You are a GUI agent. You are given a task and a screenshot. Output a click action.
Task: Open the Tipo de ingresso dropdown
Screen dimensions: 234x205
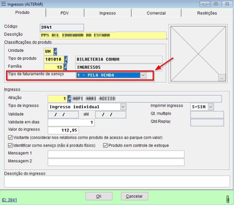coord(123,107)
